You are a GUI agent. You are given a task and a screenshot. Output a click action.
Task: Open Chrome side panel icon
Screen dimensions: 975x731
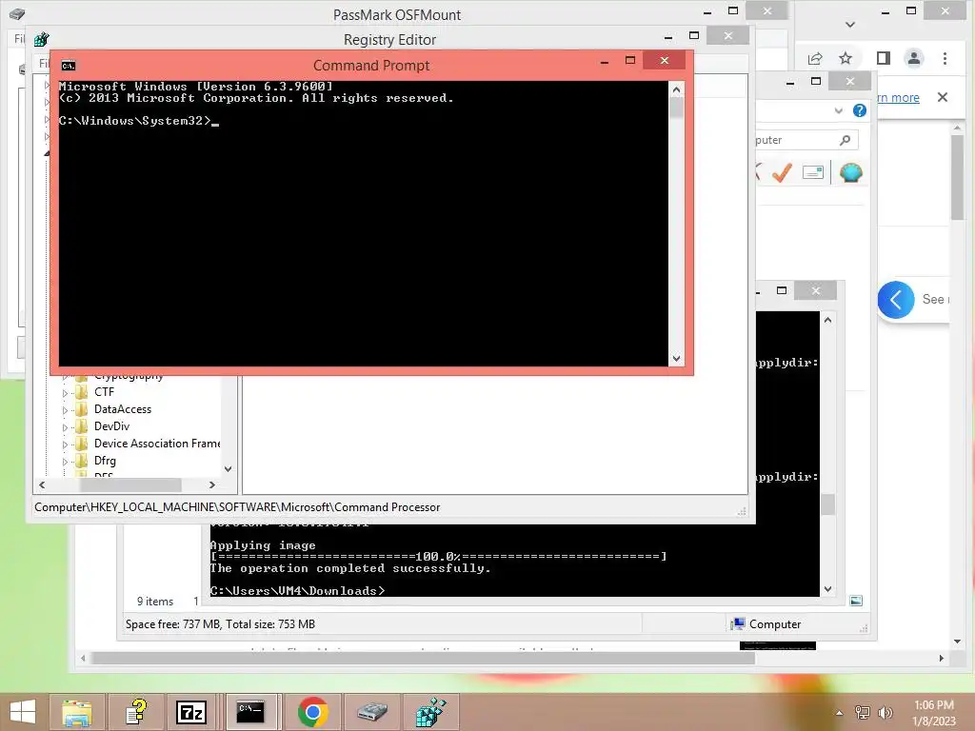tap(883, 58)
